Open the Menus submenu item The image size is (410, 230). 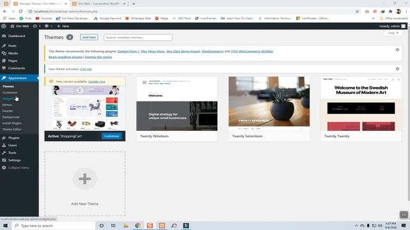[x=7, y=105]
